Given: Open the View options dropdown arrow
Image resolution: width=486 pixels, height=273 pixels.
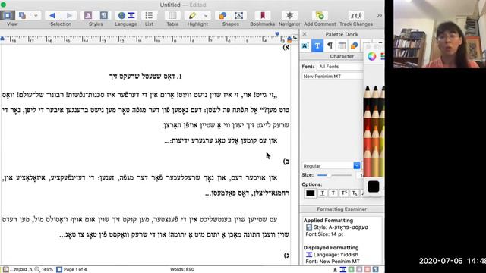Looking at the screenshot, I should pyautogui.click(x=36, y=15).
